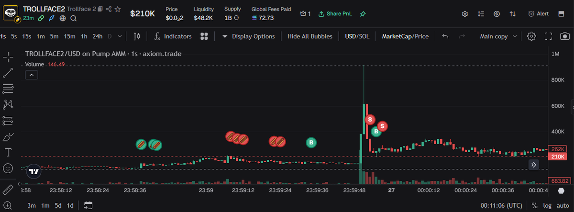The height and width of the screenshot is (212, 574).
Task: Toggle MarketCap/Price display
Action: [405, 36]
